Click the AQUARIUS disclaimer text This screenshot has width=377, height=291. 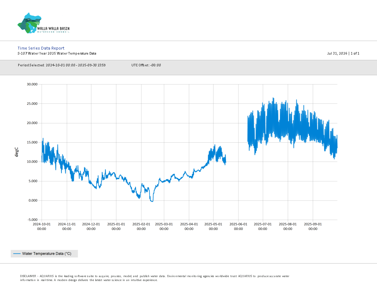155,278
